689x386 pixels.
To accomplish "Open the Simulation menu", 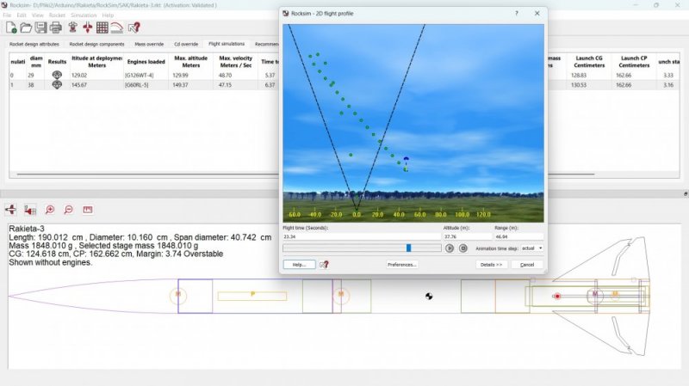I will [x=84, y=15].
